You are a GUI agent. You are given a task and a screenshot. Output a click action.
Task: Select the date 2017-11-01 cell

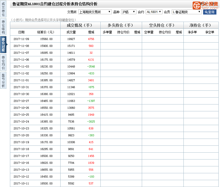(x=21, y=80)
